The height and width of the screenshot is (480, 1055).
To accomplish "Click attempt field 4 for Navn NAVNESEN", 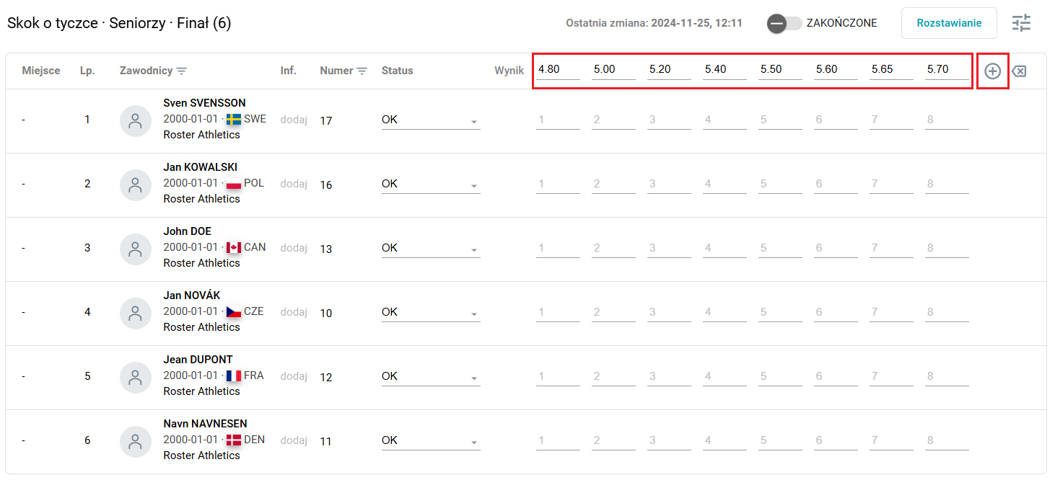I will [725, 440].
